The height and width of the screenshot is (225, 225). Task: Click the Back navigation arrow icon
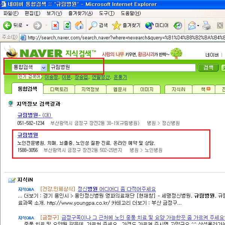coord(7,25)
